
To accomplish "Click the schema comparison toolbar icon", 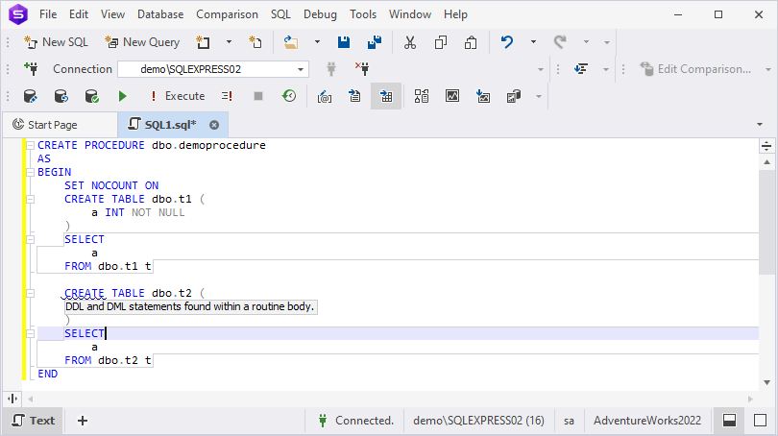I will click(581, 69).
